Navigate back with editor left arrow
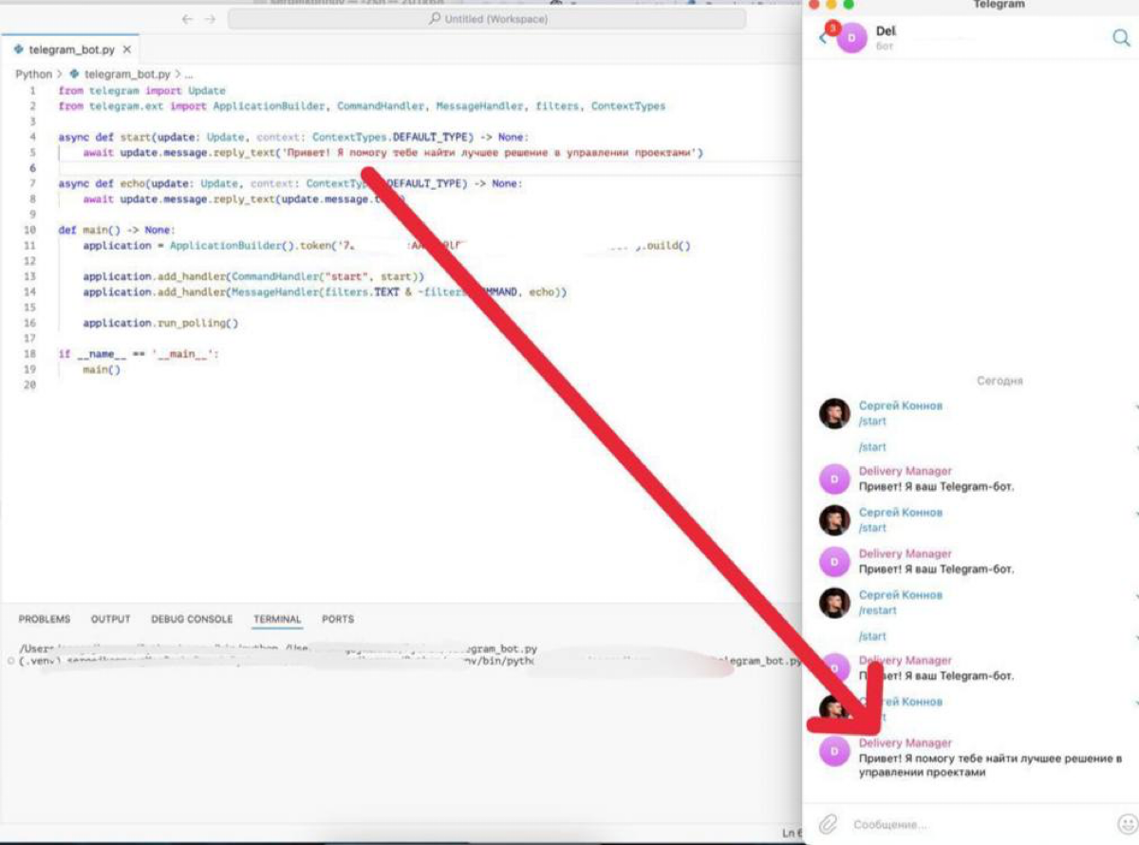This screenshot has height=845, width=1139. pyautogui.click(x=186, y=19)
